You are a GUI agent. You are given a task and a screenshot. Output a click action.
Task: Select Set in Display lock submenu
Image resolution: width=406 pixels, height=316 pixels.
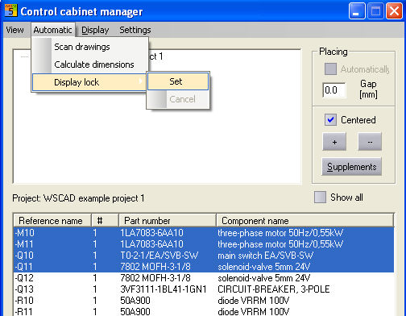click(x=178, y=81)
